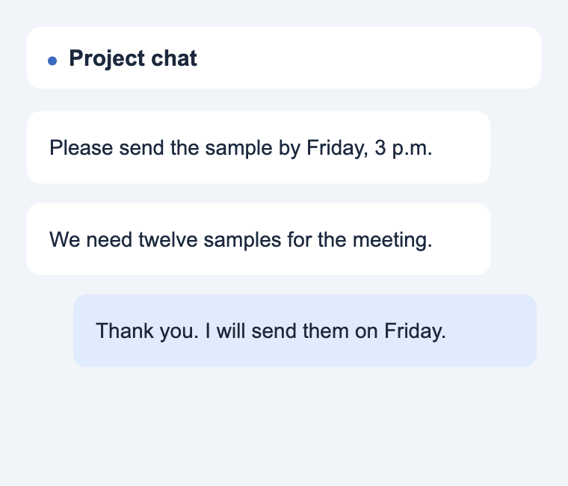Click the Project chat header card

(x=284, y=58)
